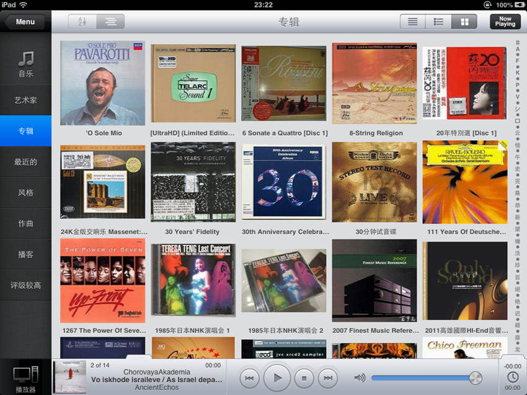Tap the orientation lock icon
Screen dimensions: 527x395
click(x=487, y=5)
